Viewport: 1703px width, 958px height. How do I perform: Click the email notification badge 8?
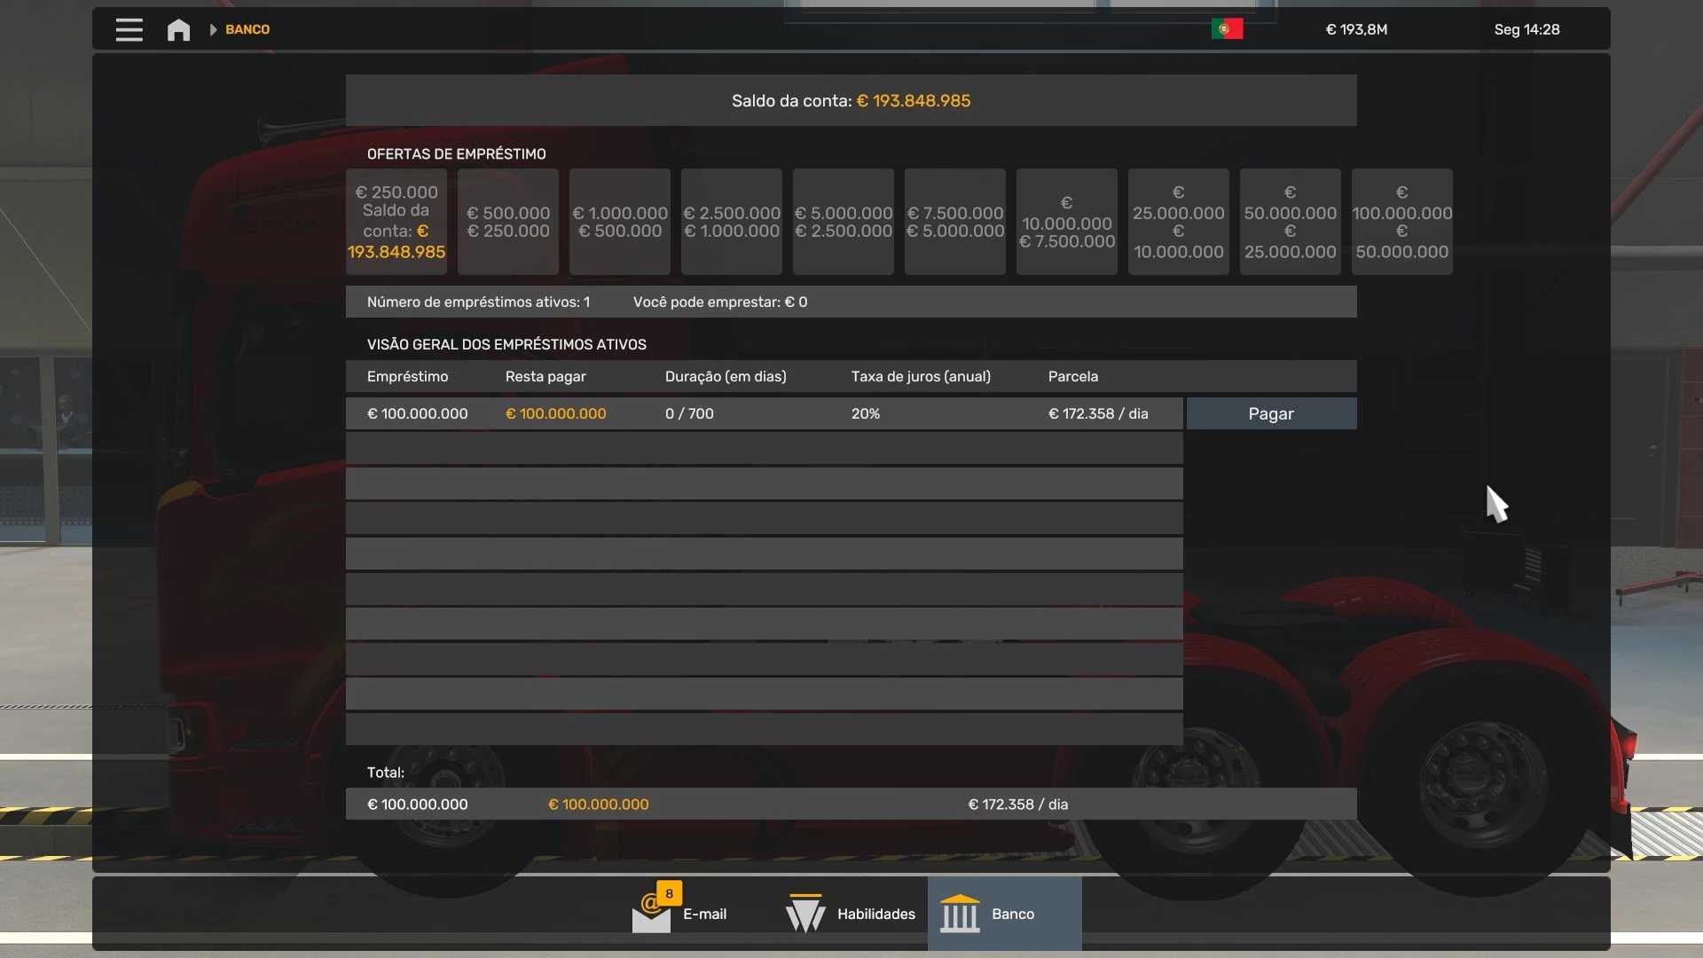click(x=670, y=893)
